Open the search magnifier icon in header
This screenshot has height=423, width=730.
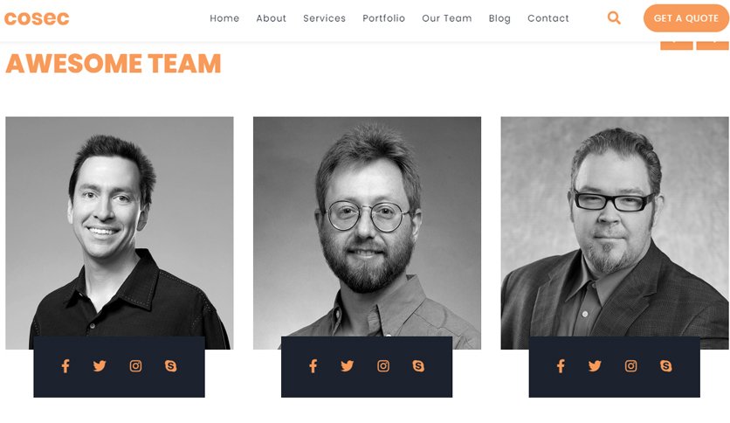tap(614, 18)
